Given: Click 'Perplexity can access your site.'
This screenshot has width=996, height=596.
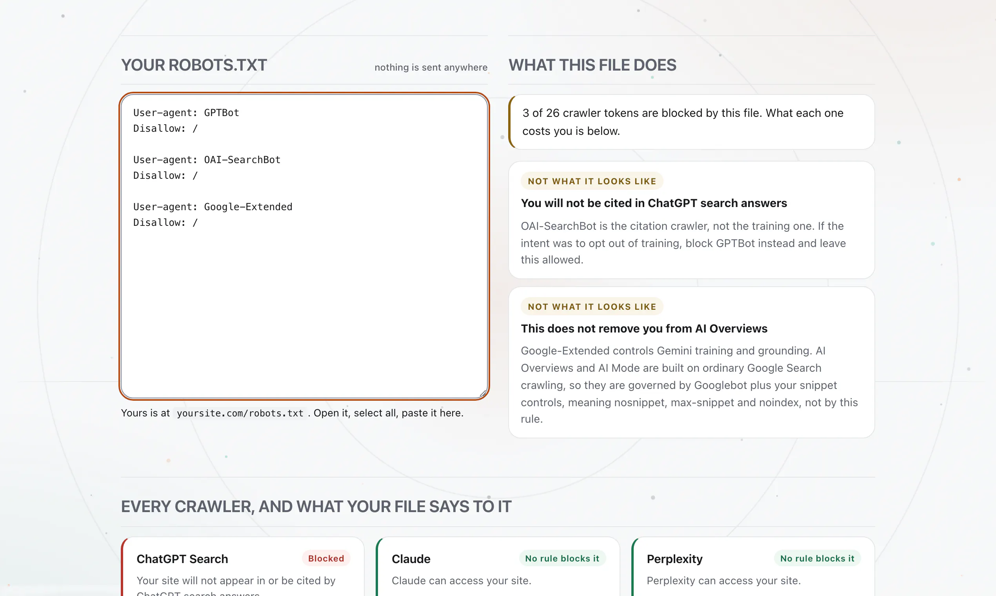Looking at the screenshot, I should click(724, 581).
